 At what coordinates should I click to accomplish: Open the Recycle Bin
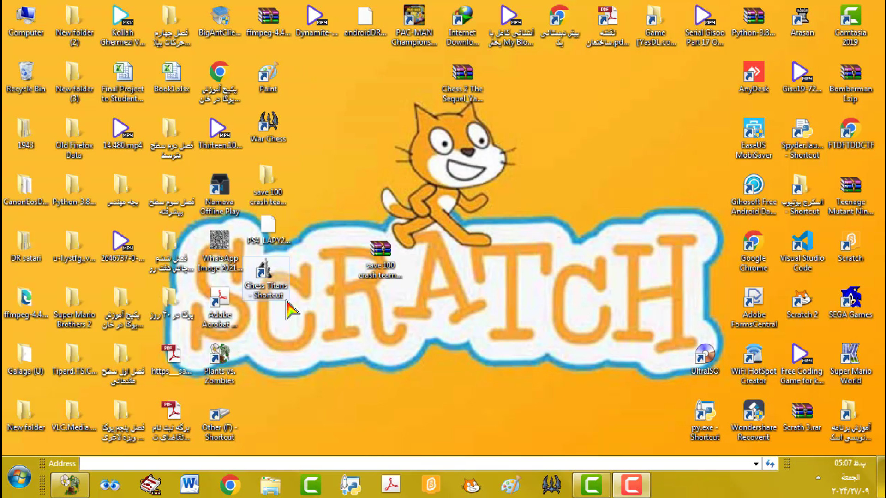coord(26,77)
